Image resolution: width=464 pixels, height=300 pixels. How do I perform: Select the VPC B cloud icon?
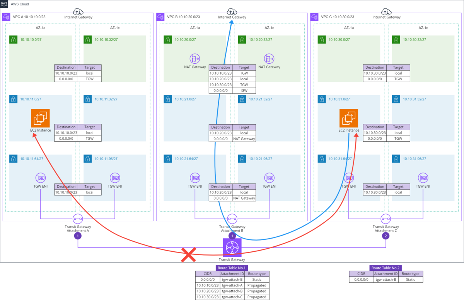coord(160,17)
